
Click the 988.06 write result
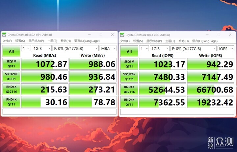93,64
